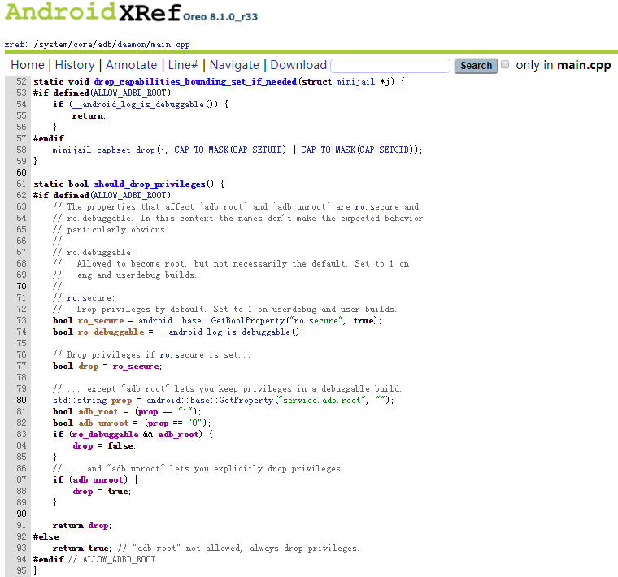This screenshot has height=577, width=618.
Task: Click ro_secure variable on line 73
Action: 101,320
